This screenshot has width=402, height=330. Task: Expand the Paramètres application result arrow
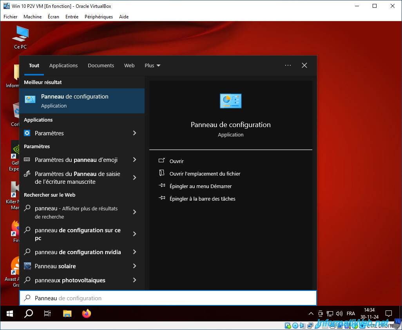point(135,133)
